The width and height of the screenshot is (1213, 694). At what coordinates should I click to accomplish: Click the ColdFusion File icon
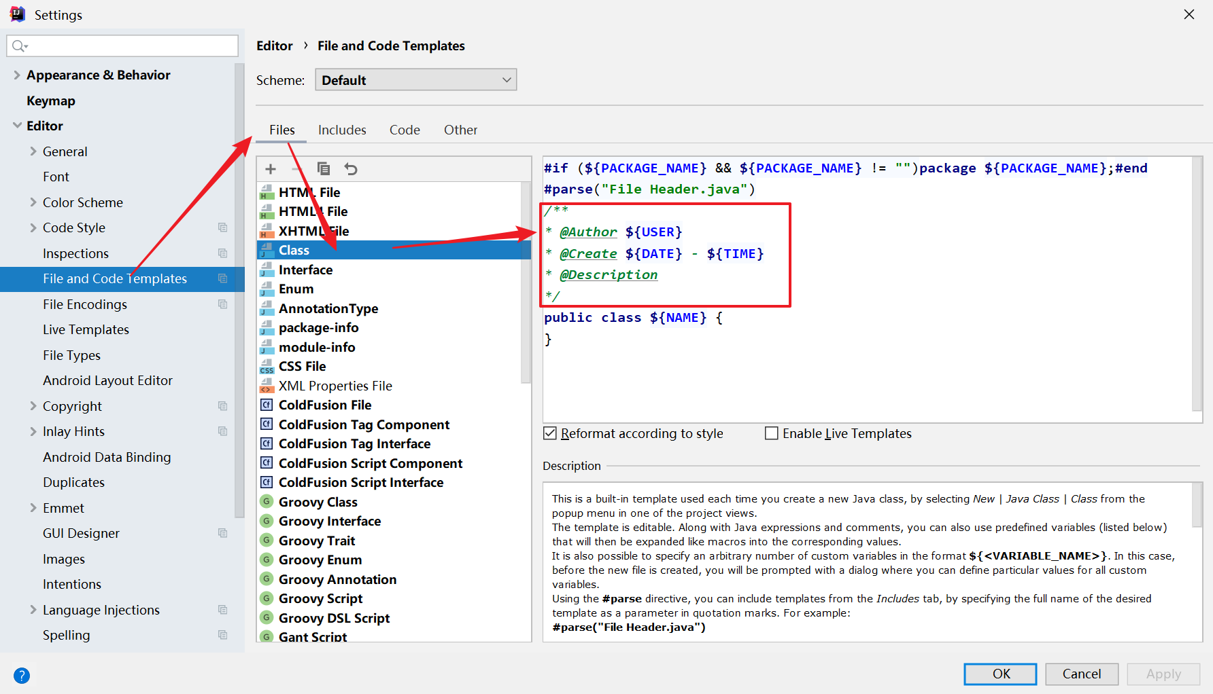[267, 405]
